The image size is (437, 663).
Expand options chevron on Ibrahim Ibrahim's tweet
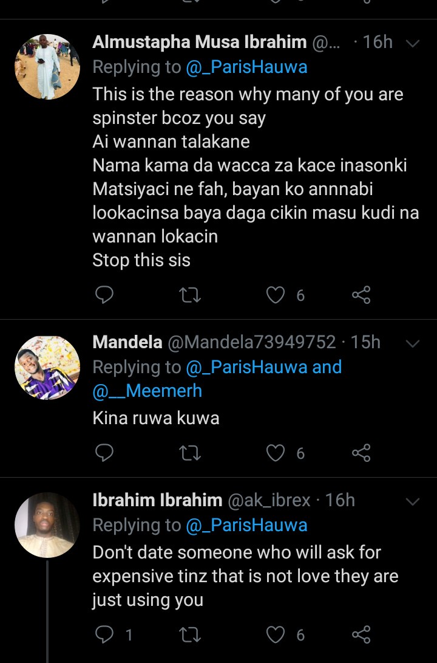412,501
